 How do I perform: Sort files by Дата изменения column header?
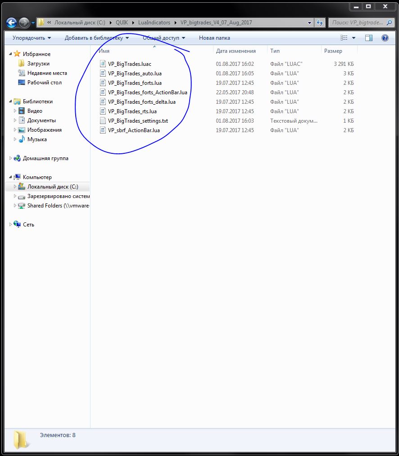(236, 51)
